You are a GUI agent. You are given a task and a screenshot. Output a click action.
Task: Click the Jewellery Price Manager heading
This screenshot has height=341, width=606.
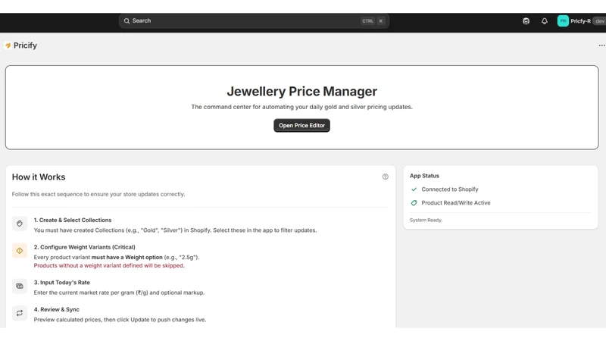pyautogui.click(x=301, y=91)
